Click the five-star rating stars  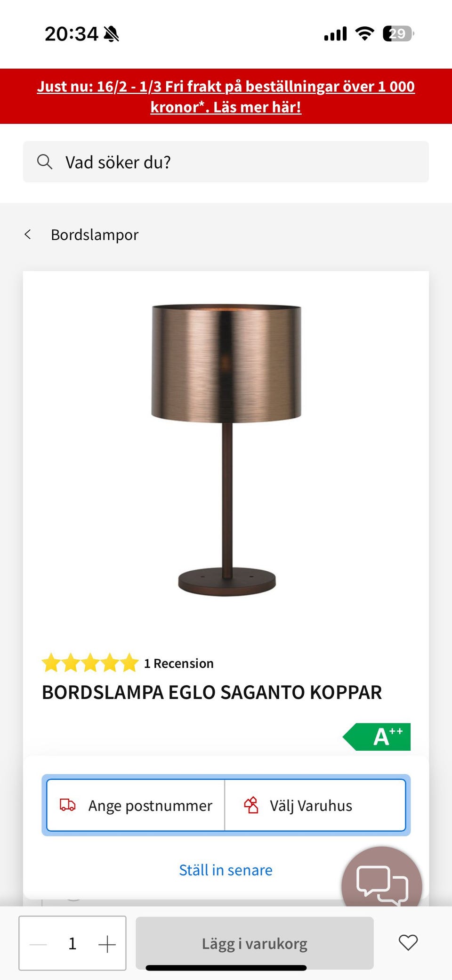pos(90,663)
